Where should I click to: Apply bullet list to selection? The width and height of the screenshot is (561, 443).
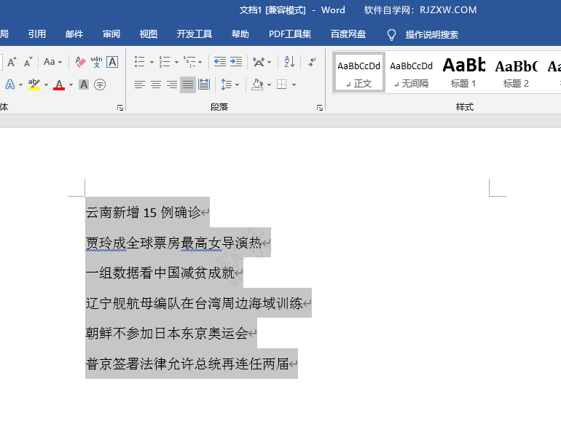click(140, 62)
